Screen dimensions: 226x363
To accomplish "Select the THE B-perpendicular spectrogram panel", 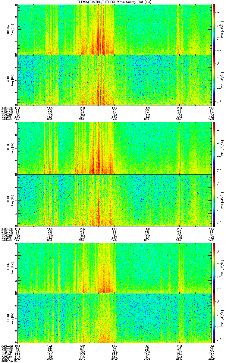I will coord(115,267).
